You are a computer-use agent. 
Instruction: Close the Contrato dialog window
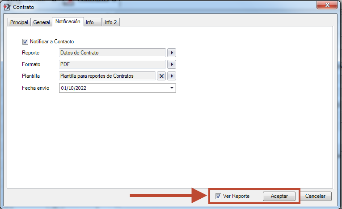327,5
